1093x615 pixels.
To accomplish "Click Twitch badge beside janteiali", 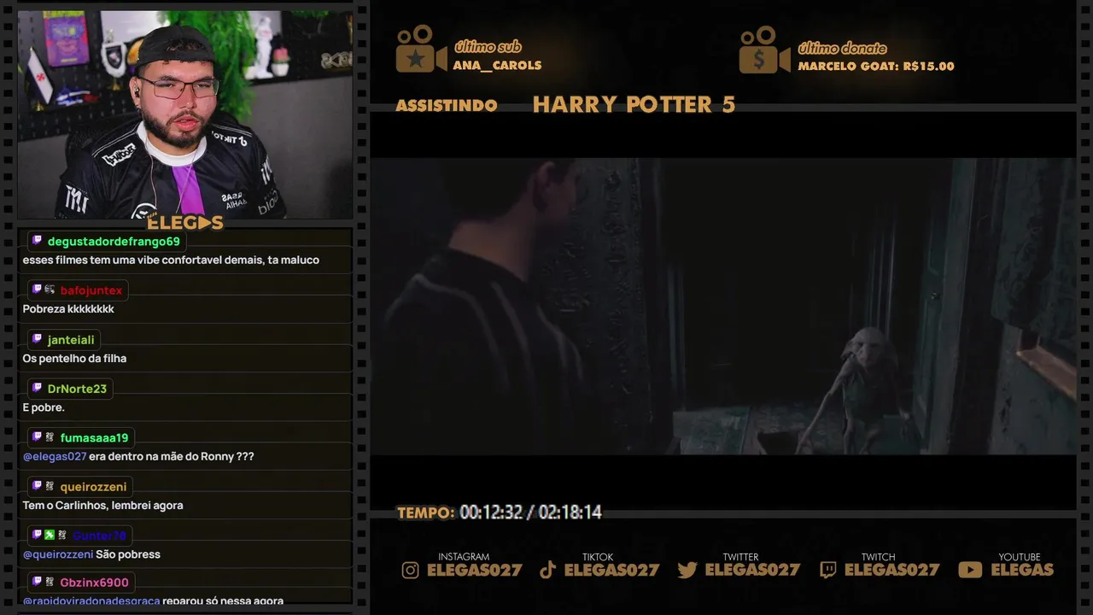I will point(37,339).
